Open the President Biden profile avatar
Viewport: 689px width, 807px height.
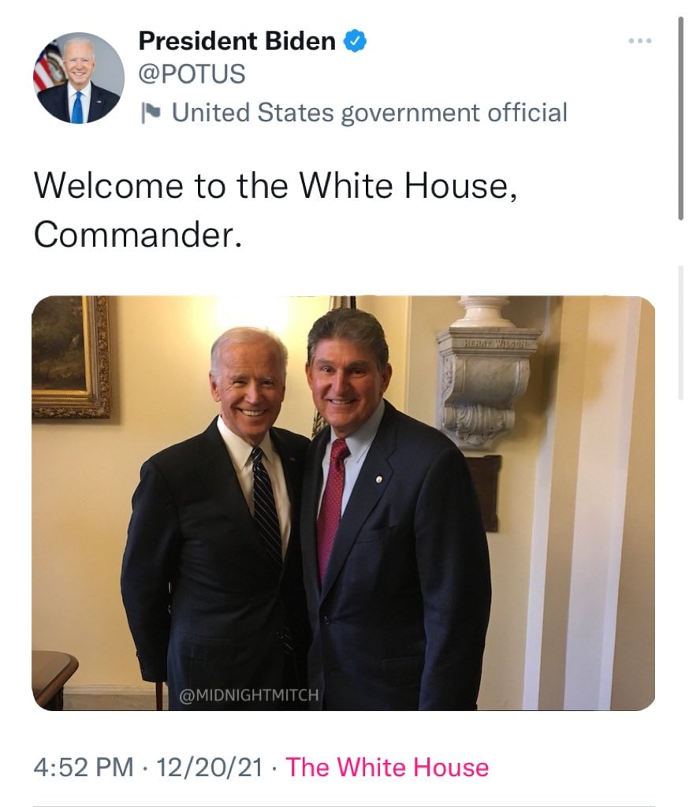(78, 78)
